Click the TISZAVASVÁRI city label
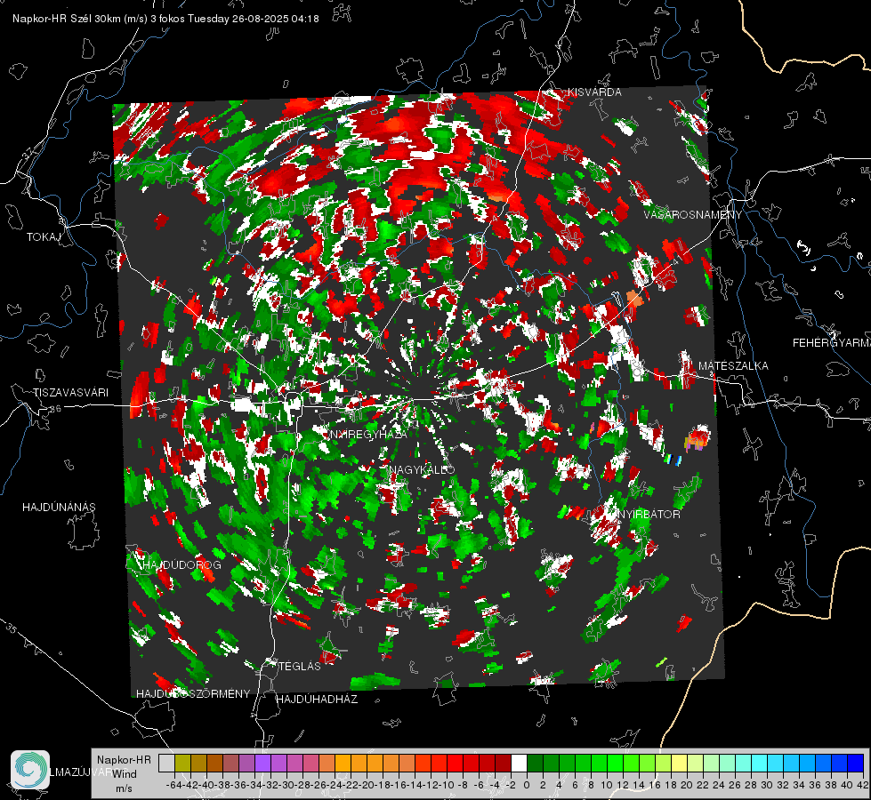Image resolution: width=871 pixels, height=800 pixels. (70, 393)
